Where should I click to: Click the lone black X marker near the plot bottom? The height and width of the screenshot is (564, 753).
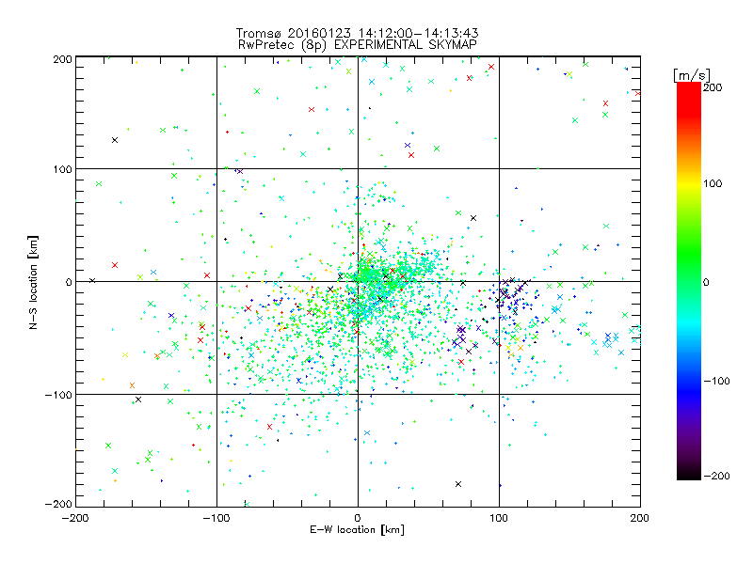(458, 484)
